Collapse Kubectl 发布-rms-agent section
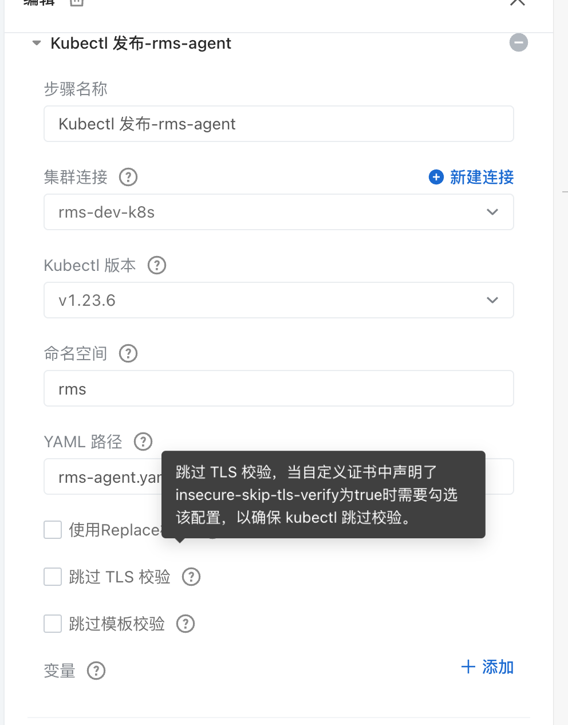Viewport: 568px width, 725px height. 37,43
